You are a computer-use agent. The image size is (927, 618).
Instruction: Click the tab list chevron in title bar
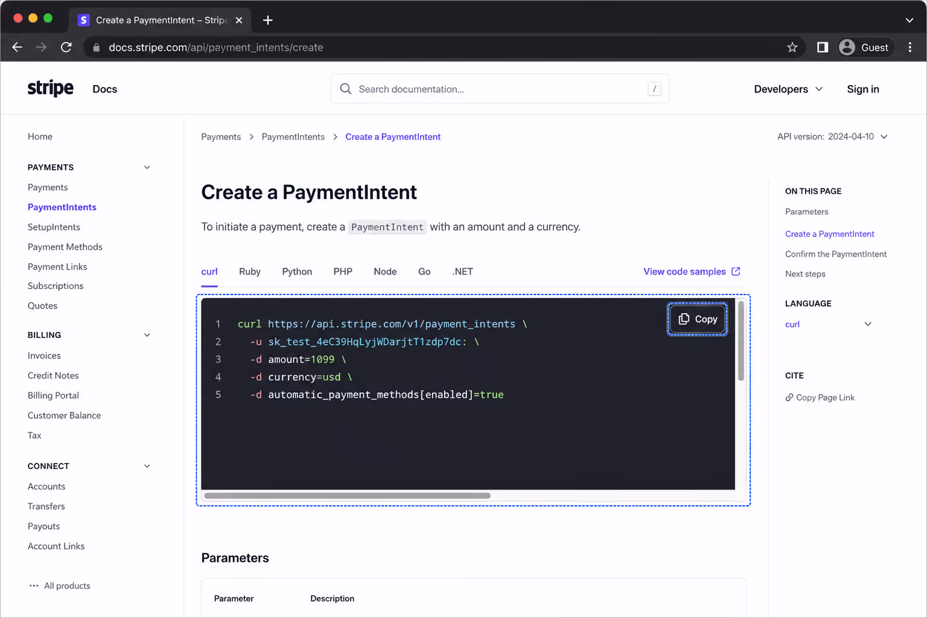click(x=909, y=20)
